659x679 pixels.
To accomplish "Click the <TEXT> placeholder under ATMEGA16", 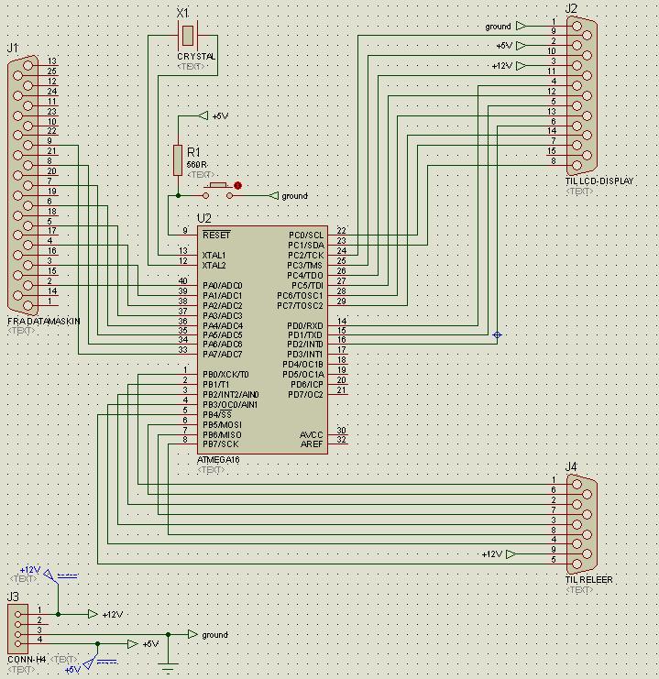I will coord(211,470).
